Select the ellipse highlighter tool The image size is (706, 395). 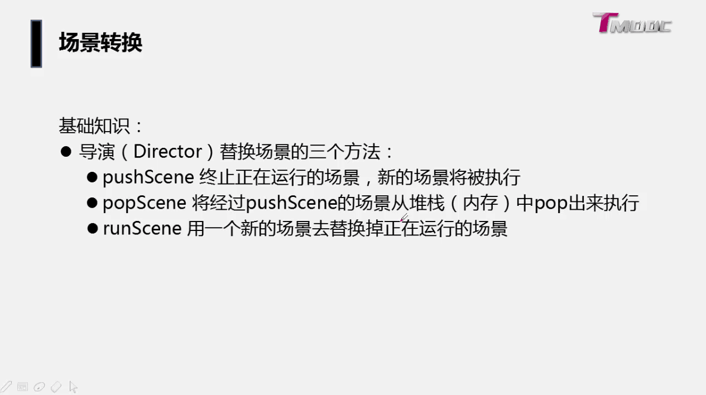click(39, 386)
